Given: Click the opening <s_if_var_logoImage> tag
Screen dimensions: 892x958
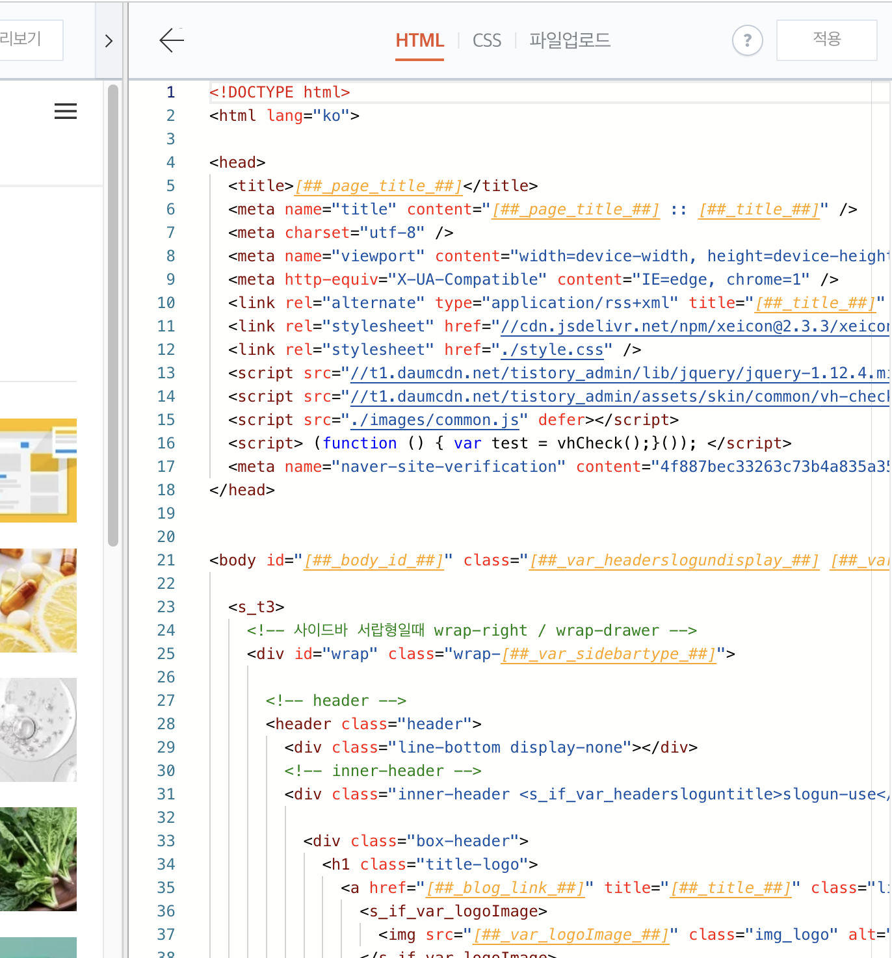Looking at the screenshot, I should (454, 911).
